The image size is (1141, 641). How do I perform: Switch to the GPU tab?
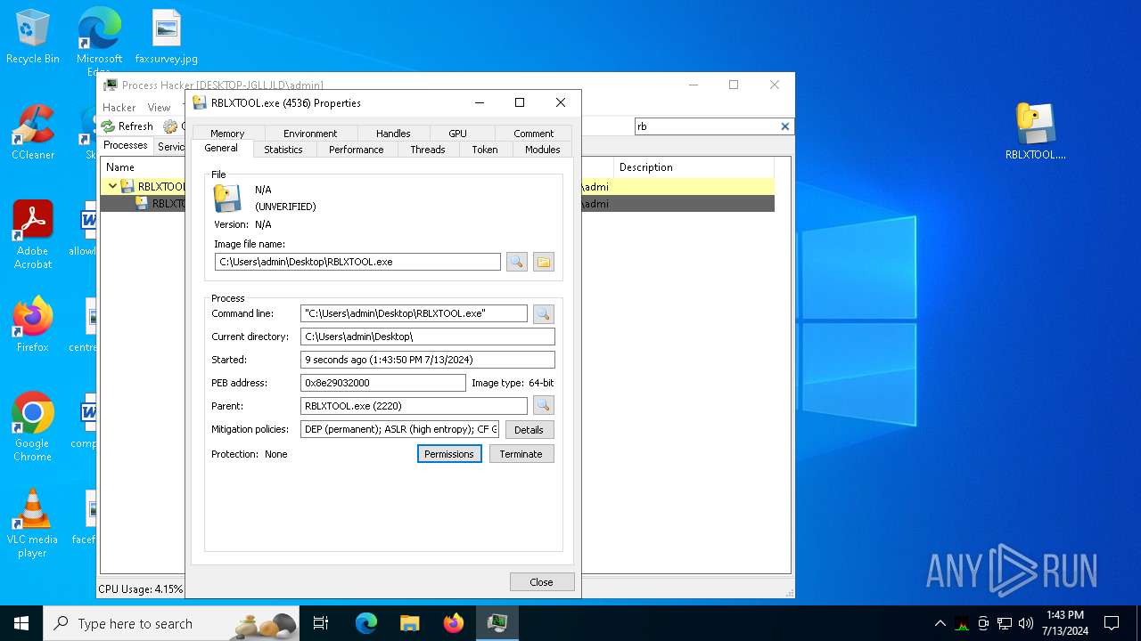pos(457,134)
